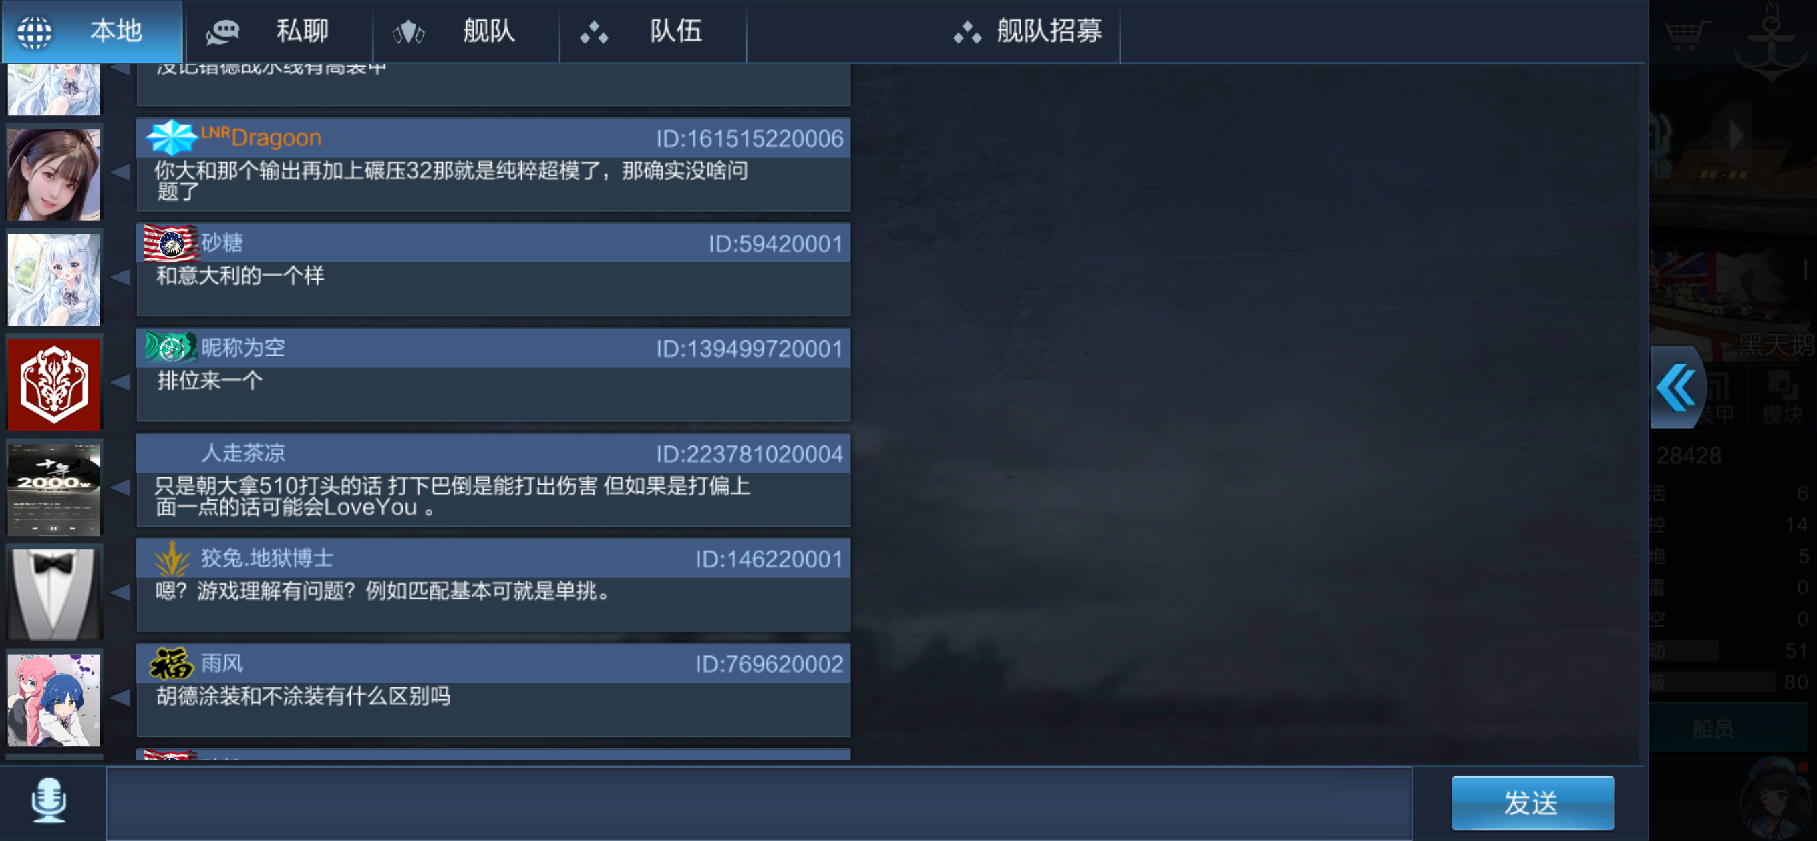This screenshot has width=1817, height=841.
Task: Switch to the 私聊 private chat tab
Action: coord(278,32)
